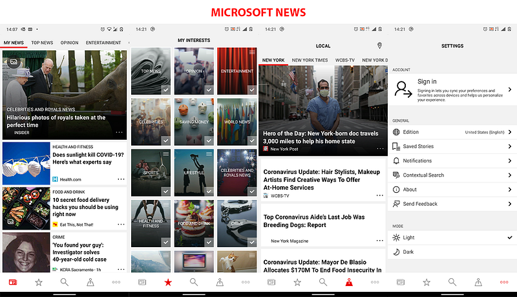Image resolution: width=517 pixels, height=297 pixels.
Task: Uncheck the Entertainment interest tile
Action: tap(252, 90)
